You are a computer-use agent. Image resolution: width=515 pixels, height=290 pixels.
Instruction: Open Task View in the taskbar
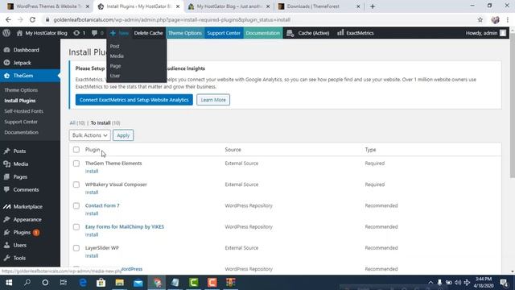point(64,283)
